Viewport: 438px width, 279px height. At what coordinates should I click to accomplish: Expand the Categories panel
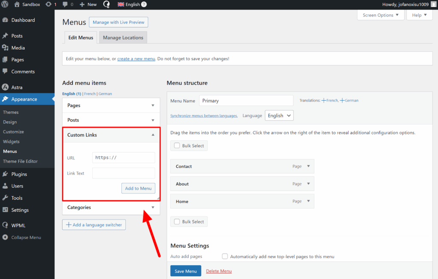point(153,208)
